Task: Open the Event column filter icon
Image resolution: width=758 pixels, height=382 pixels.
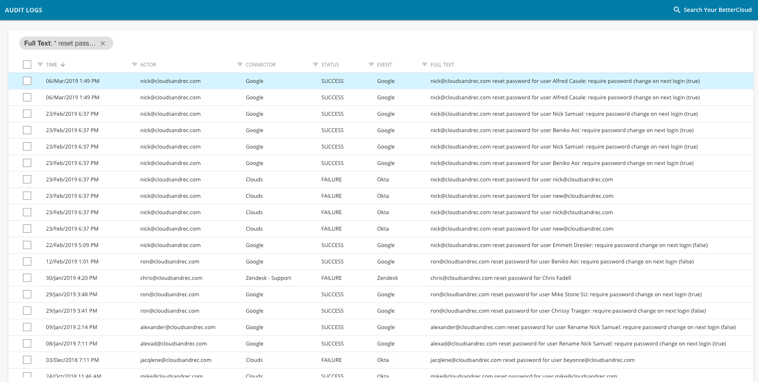Action: point(371,64)
